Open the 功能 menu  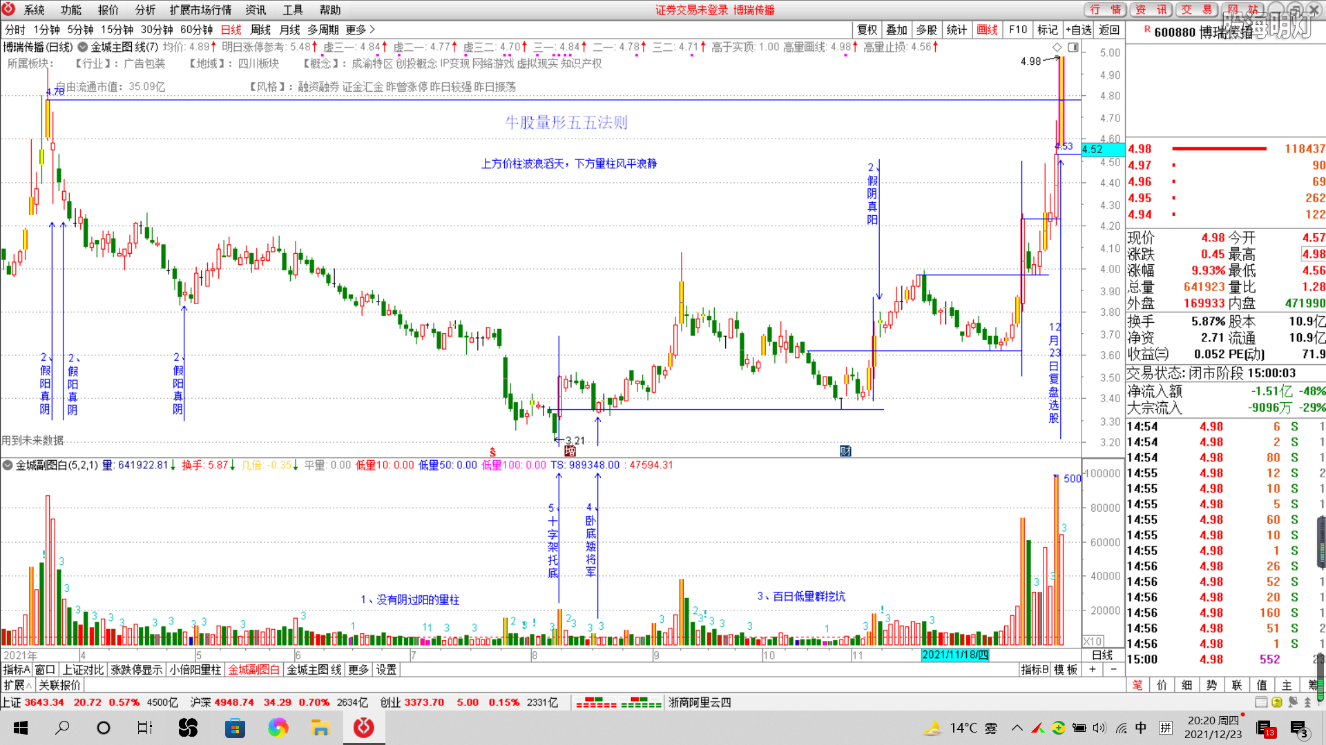[x=70, y=10]
